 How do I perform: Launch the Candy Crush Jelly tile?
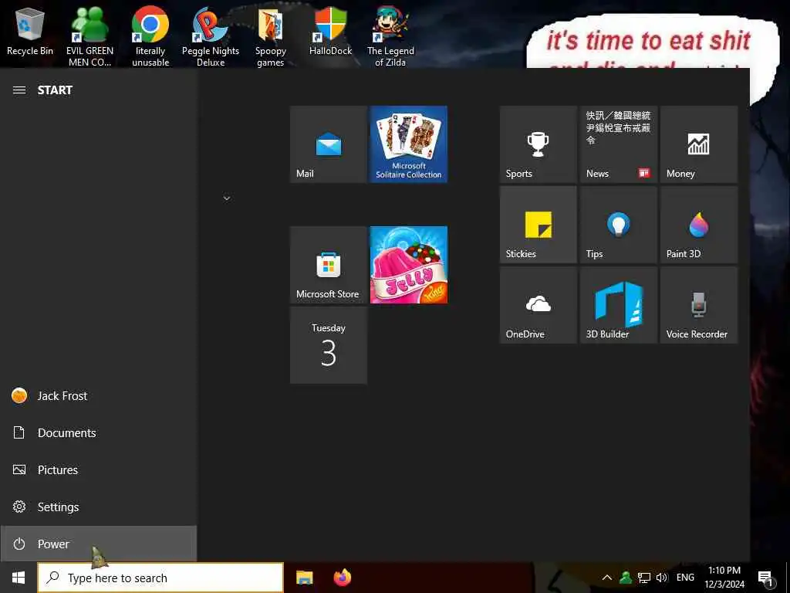point(409,265)
